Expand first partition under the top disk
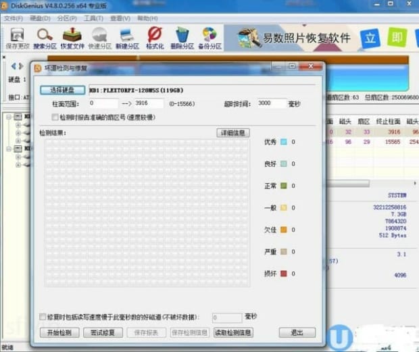The width and height of the screenshot is (419, 352). pyautogui.click(x=18, y=125)
